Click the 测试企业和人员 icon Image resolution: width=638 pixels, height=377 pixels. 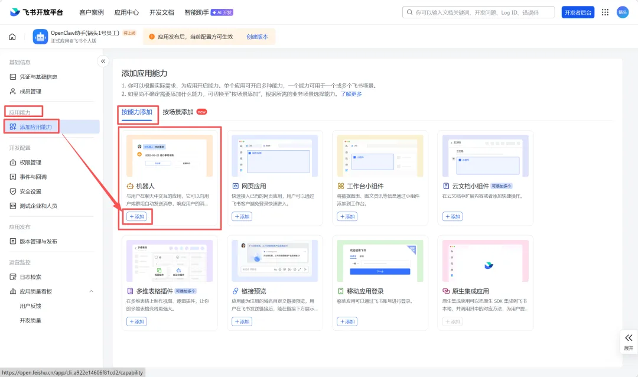(x=13, y=206)
